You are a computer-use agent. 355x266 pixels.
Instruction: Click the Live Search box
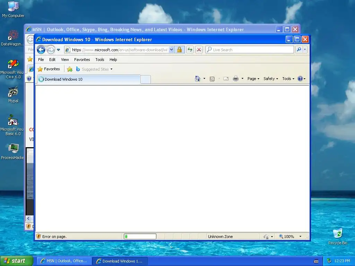pos(250,50)
